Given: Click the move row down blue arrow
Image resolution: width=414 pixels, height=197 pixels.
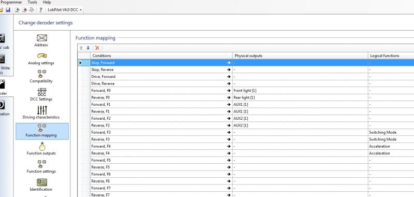Looking at the screenshot, I should (x=88, y=48).
